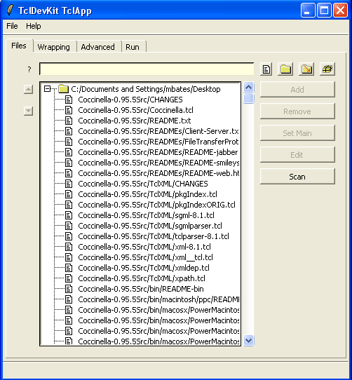Click the TclDevKit feather title icon
This screenshot has width=352, height=380.
[10, 11]
